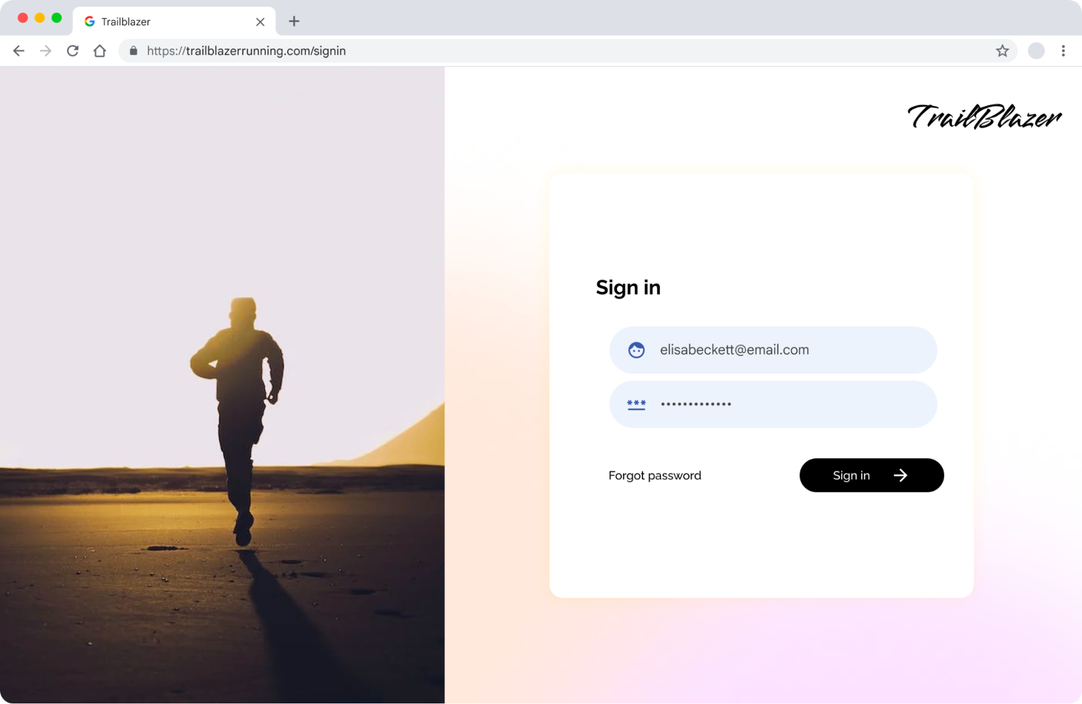Click the browser refresh icon
The width and height of the screenshot is (1082, 704).
pyautogui.click(x=72, y=50)
